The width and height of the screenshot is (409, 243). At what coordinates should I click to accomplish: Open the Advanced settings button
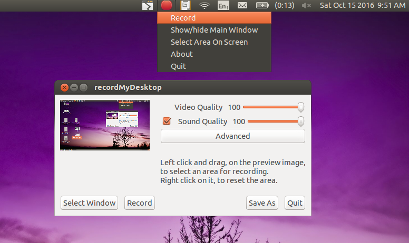point(232,136)
